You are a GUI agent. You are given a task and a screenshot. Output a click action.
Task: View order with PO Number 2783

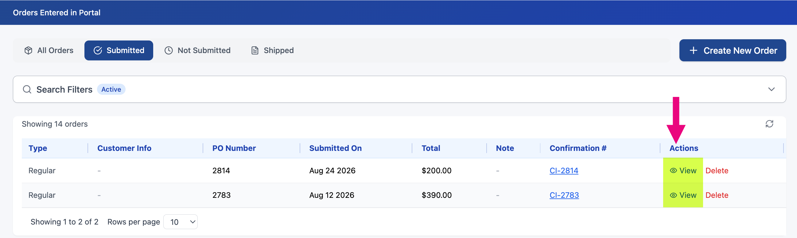pyautogui.click(x=683, y=195)
